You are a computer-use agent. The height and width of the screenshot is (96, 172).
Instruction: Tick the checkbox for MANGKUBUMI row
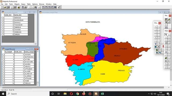pos(3,20)
